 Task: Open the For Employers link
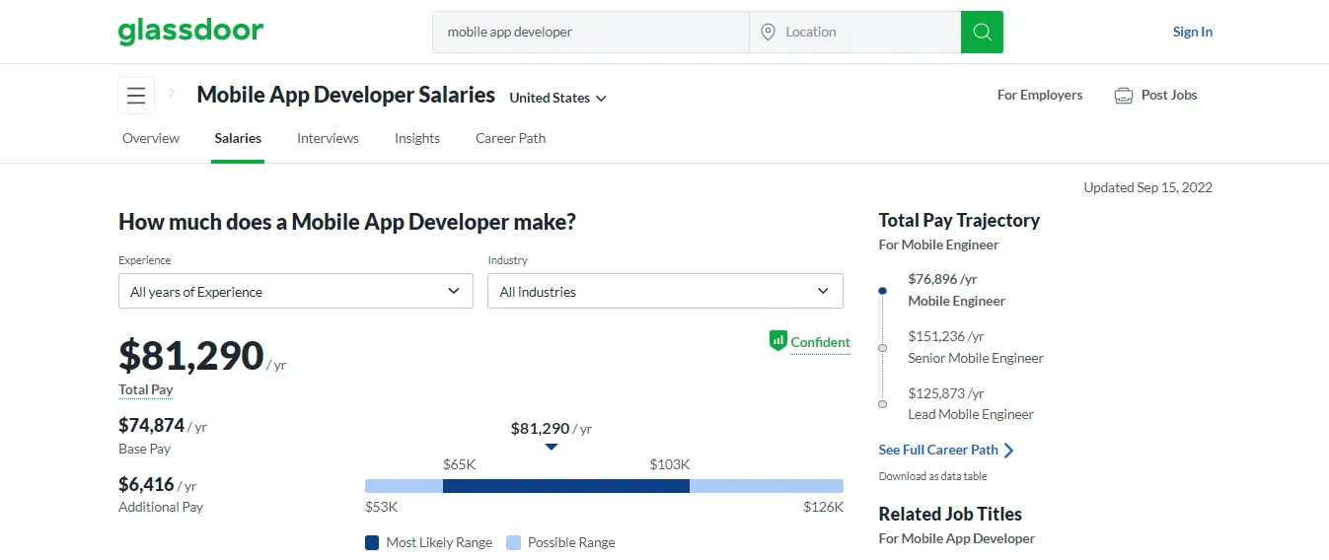(1040, 96)
